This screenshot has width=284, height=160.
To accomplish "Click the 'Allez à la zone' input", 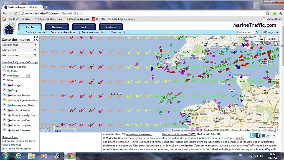I will pos(17,45).
